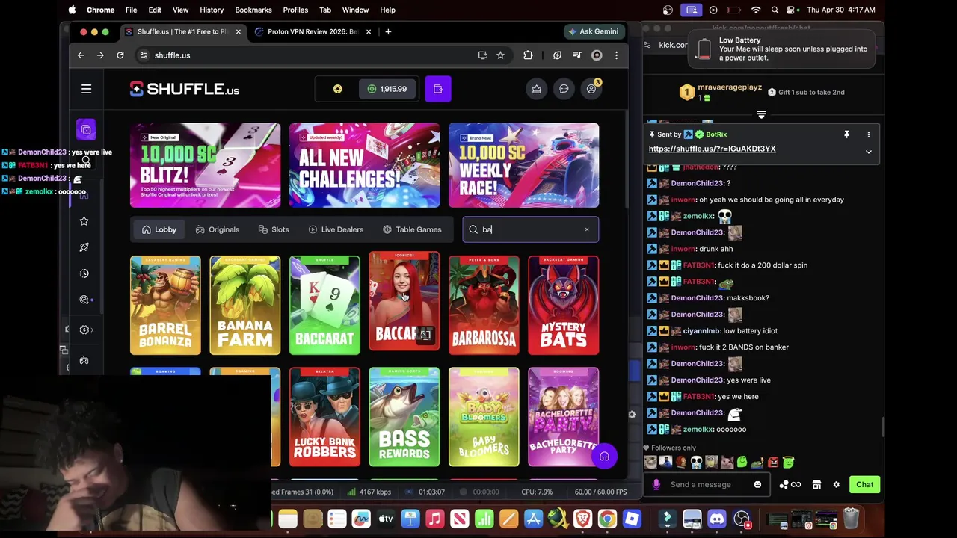Open pinned message three-dot options
This screenshot has width=957, height=538.
click(869, 134)
